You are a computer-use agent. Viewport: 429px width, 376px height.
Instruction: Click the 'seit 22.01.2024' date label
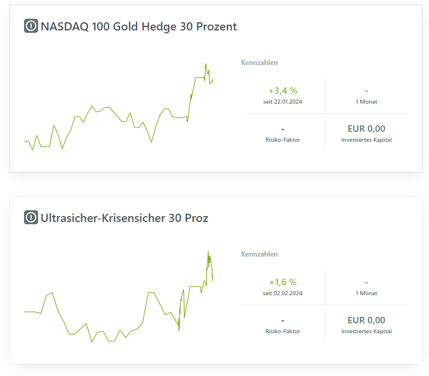(283, 102)
